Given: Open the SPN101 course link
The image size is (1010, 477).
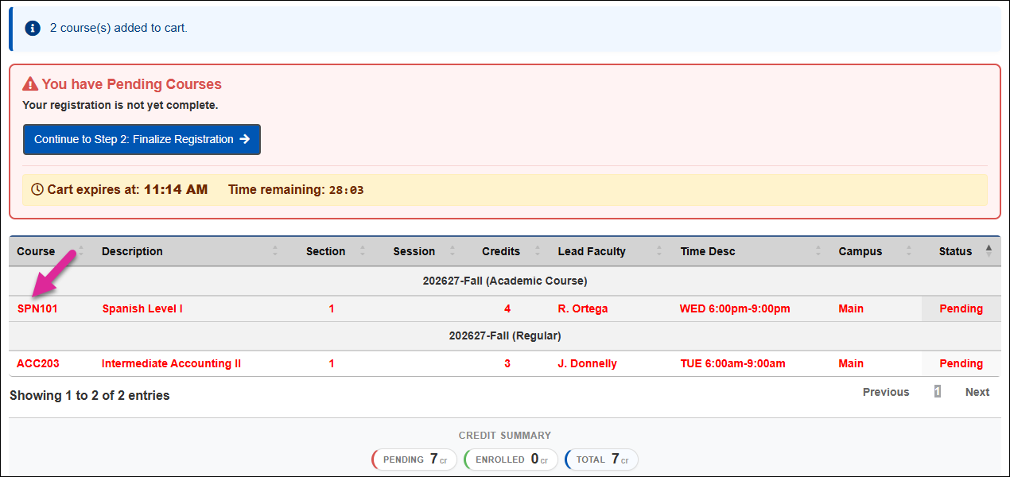Looking at the screenshot, I should [x=37, y=308].
